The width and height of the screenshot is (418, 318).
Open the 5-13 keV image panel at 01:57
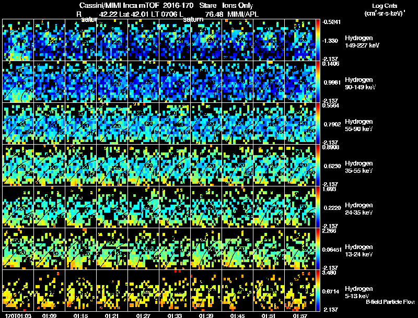tap(300, 291)
